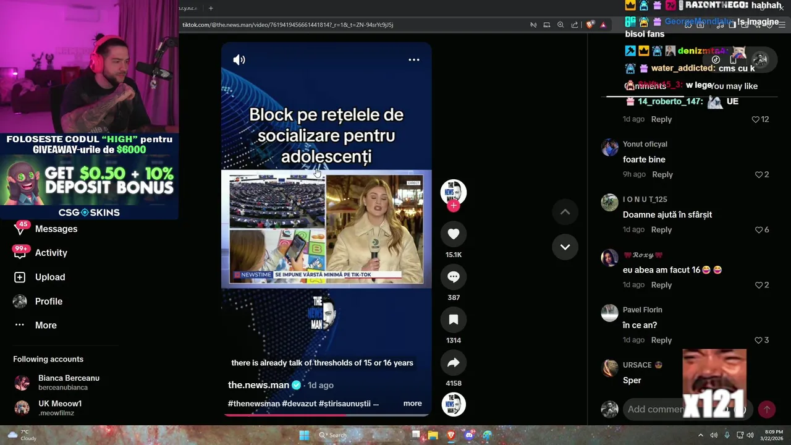Open Messages in the sidebar
Viewport: 791px width, 445px height.
pos(56,229)
